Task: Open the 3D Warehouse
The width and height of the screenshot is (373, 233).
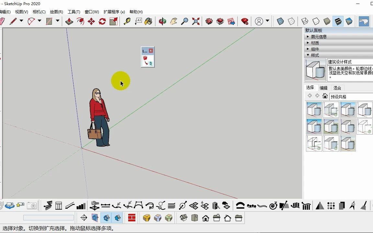Action: click(209, 21)
